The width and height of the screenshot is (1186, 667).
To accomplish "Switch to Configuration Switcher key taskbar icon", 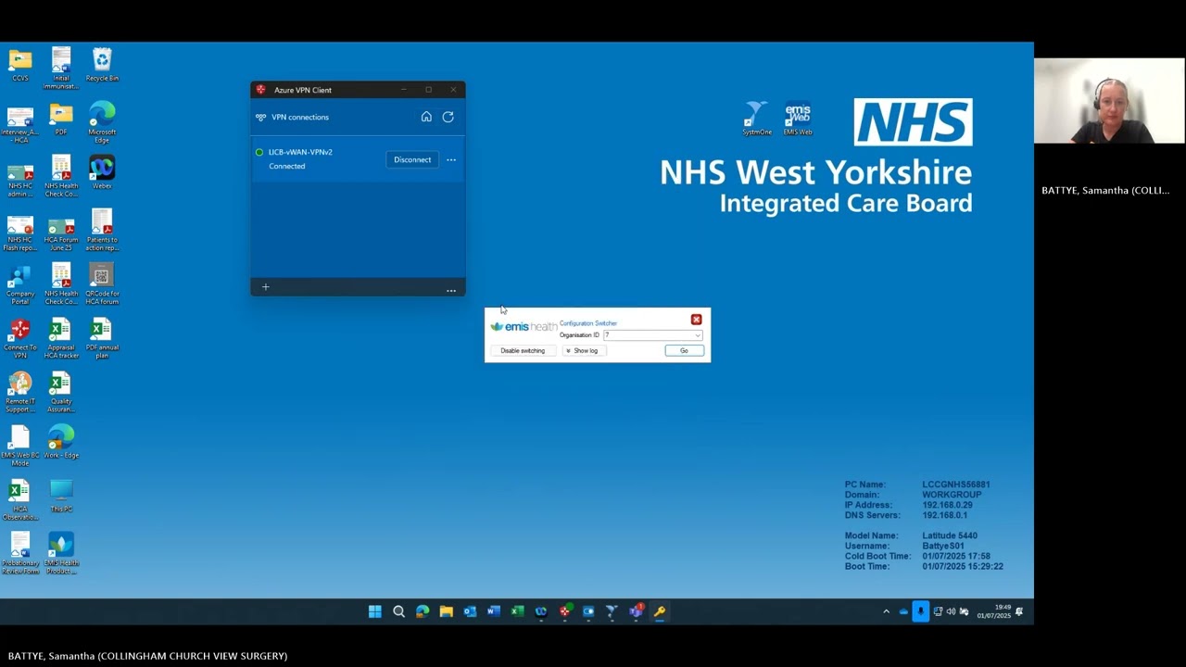I will click(x=660, y=611).
